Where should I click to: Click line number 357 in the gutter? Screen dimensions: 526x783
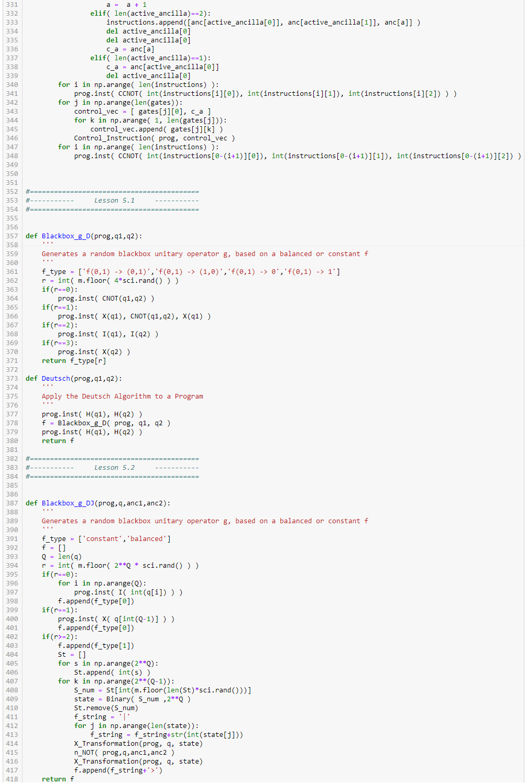pyautogui.click(x=12, y=236)
